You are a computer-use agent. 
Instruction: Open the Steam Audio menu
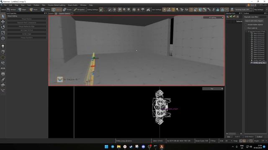72,5
